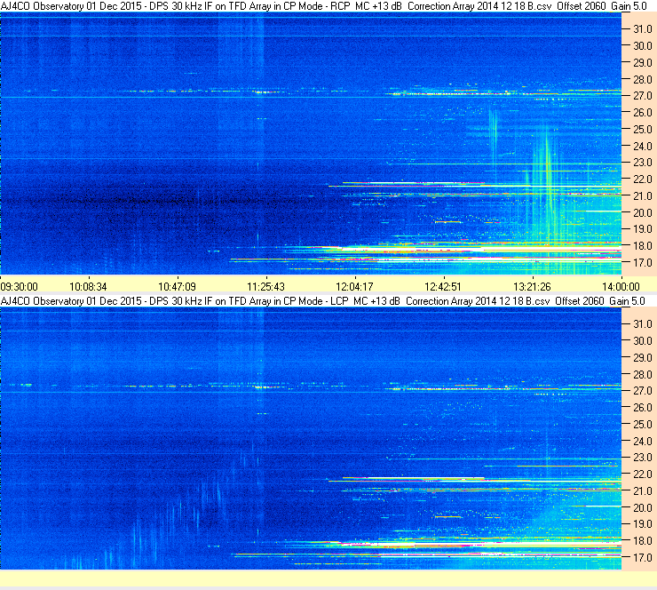Select 27.0 frequency label in LCP panel
The width and height of the screenshot is (657, 590).
[642, 391]
